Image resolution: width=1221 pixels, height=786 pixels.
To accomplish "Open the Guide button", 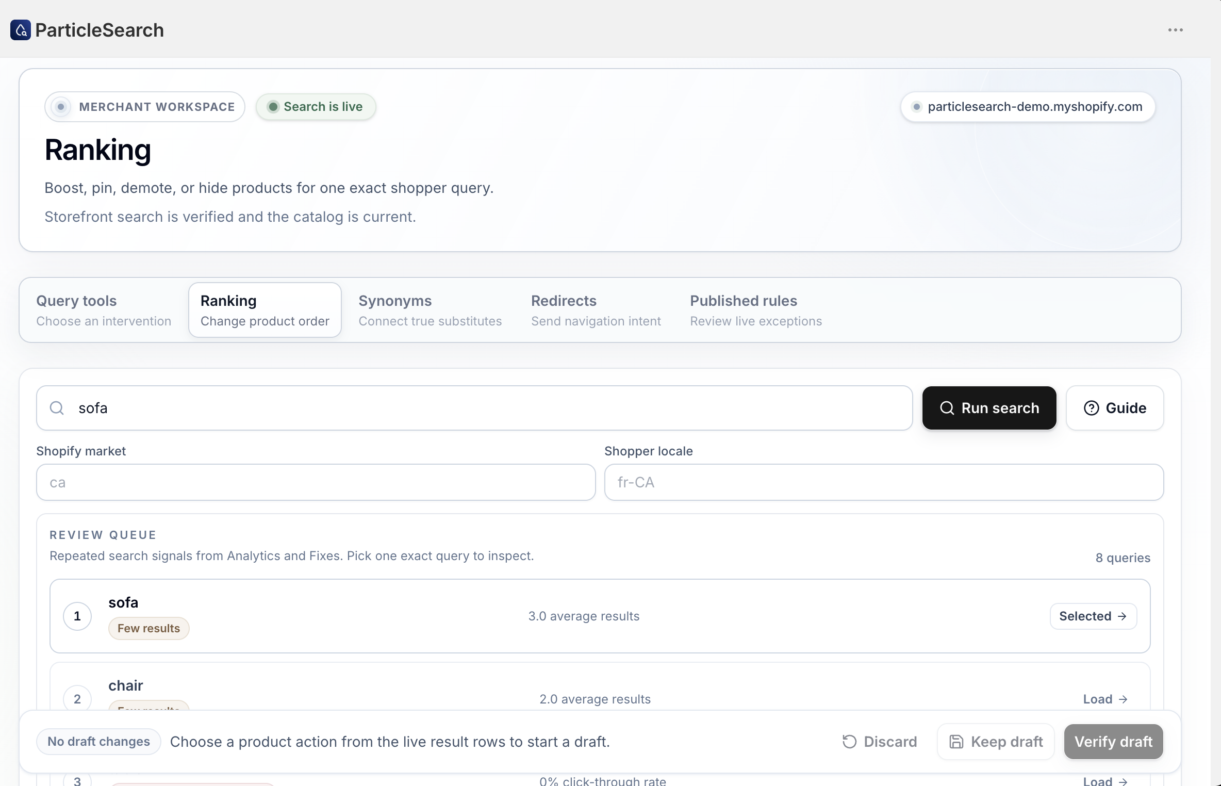I will (x=1115, y=408).
